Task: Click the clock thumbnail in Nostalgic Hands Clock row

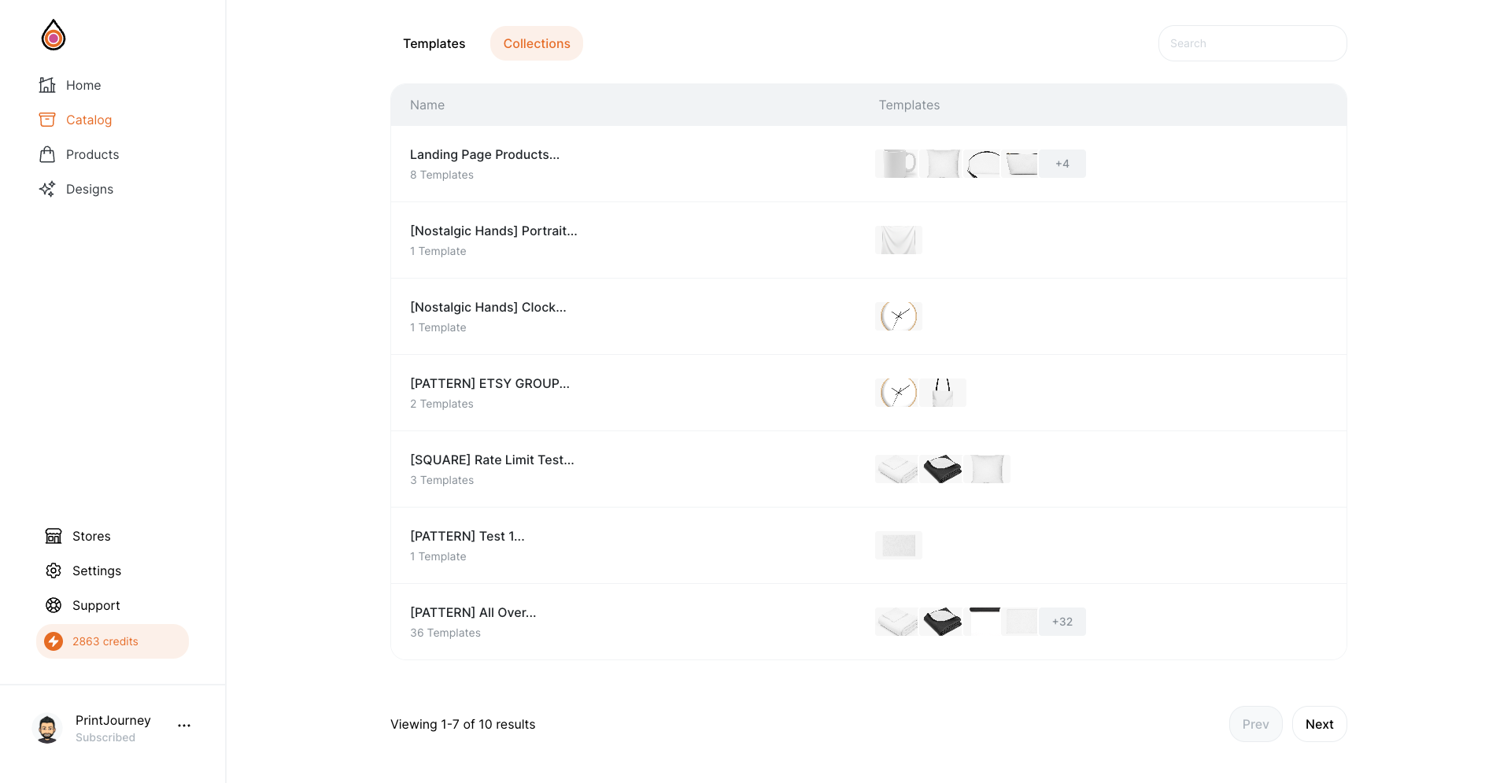Action: coord(899,316)
